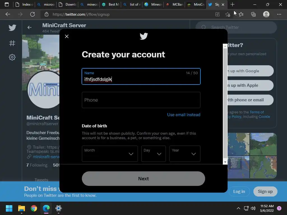Click the Sign up banner button
Screen dimensions: 287x215
[265, 191]
